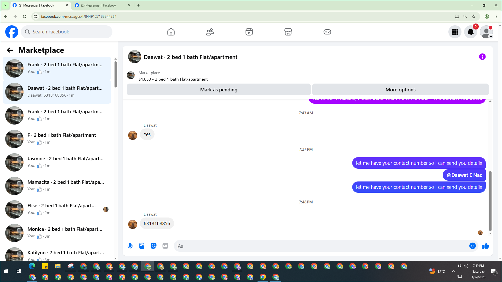Expand the account profile menu

click(486, 32)
